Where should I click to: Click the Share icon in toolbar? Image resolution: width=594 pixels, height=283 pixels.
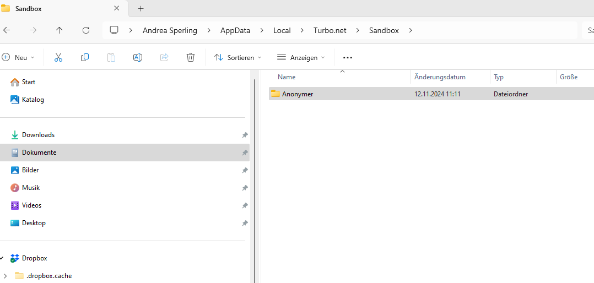pyautogui.click(x=164, y=57)
